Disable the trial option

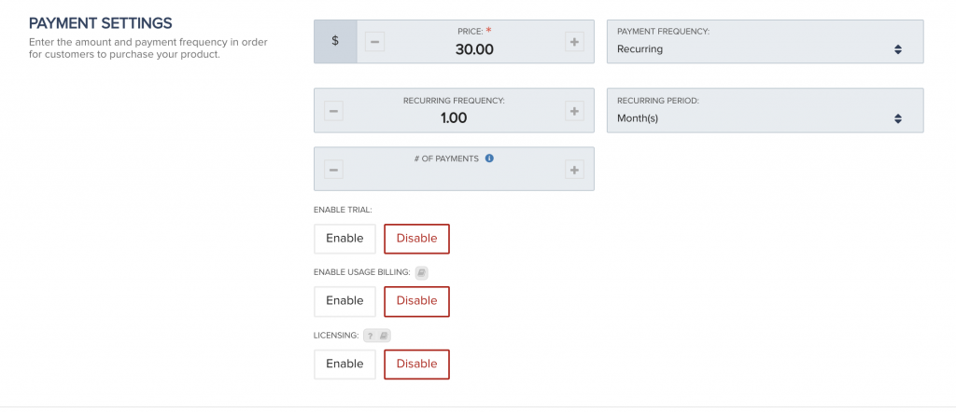tap(416, 238)
